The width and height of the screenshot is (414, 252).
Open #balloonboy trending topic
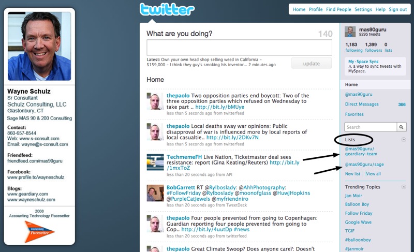[x=358, y=240]
